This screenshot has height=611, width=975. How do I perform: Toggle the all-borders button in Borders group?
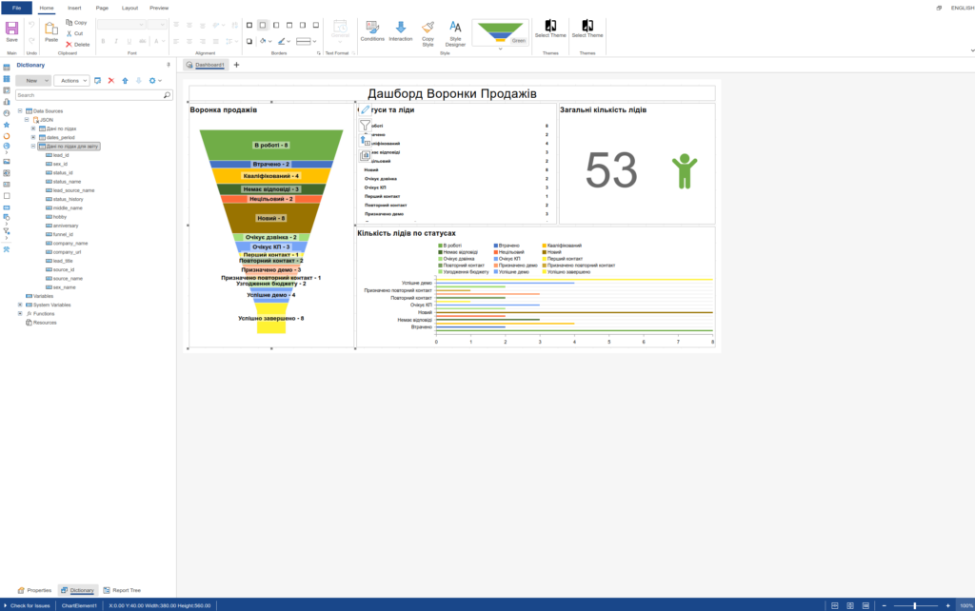(249, 26)
